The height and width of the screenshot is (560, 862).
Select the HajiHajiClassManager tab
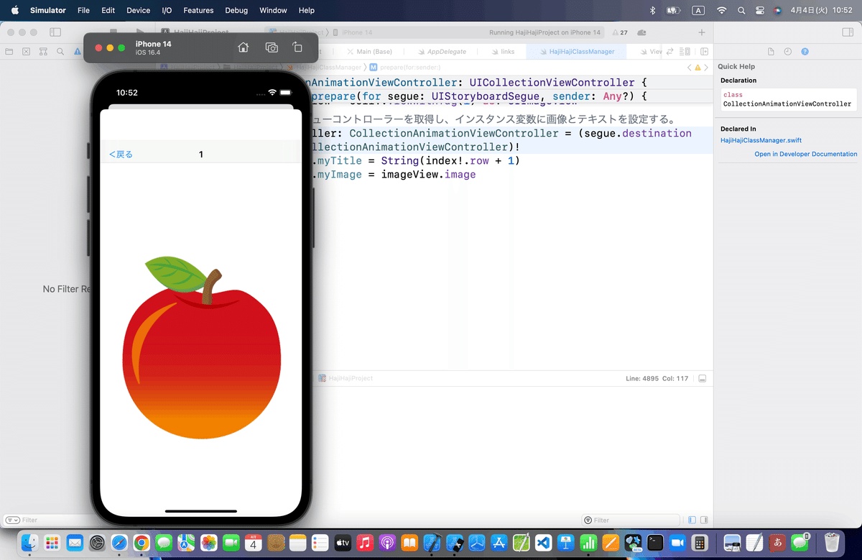click(576, 52)
